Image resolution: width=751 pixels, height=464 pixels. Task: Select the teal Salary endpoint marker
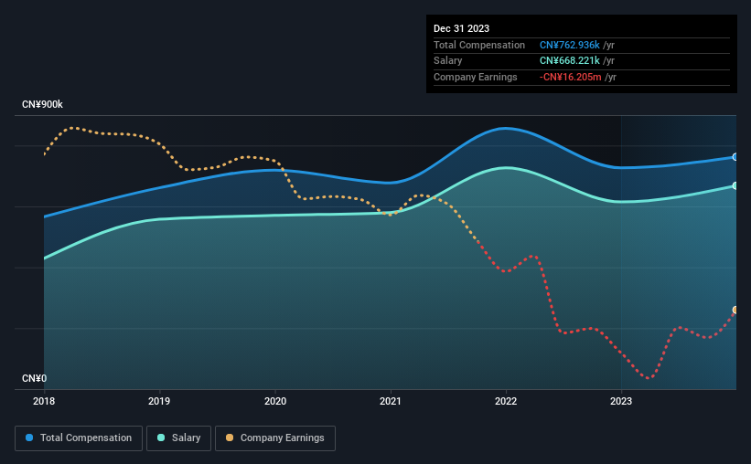735,185
